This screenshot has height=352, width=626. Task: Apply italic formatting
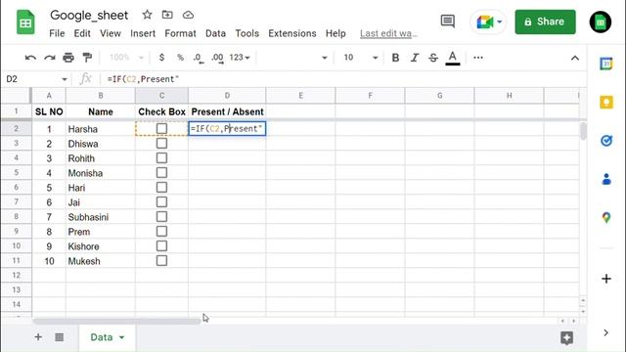click(415, 58)
